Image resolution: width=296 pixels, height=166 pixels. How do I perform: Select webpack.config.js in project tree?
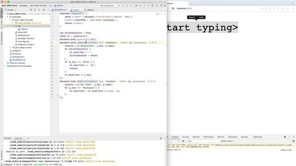[x=26, y=45]
